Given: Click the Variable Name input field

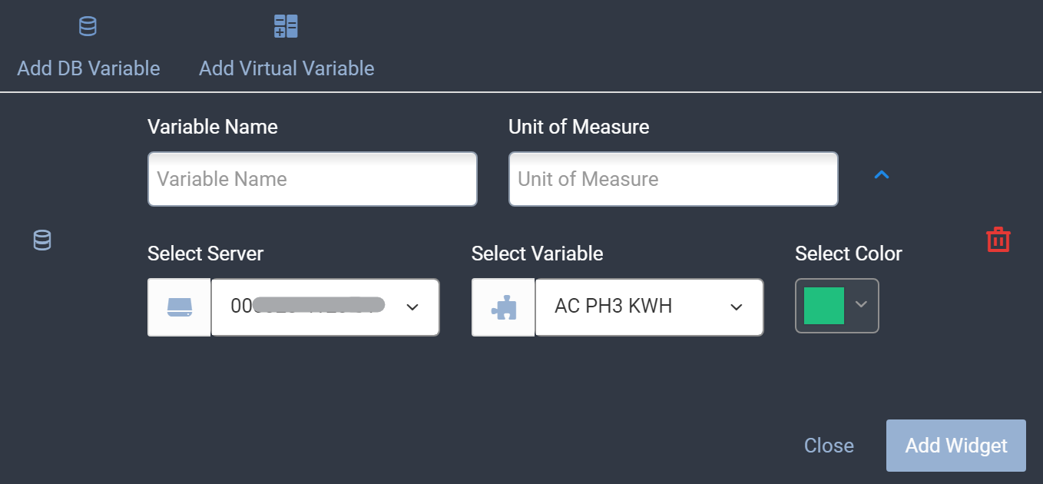Looking at the screenshot, I should 312,179.
